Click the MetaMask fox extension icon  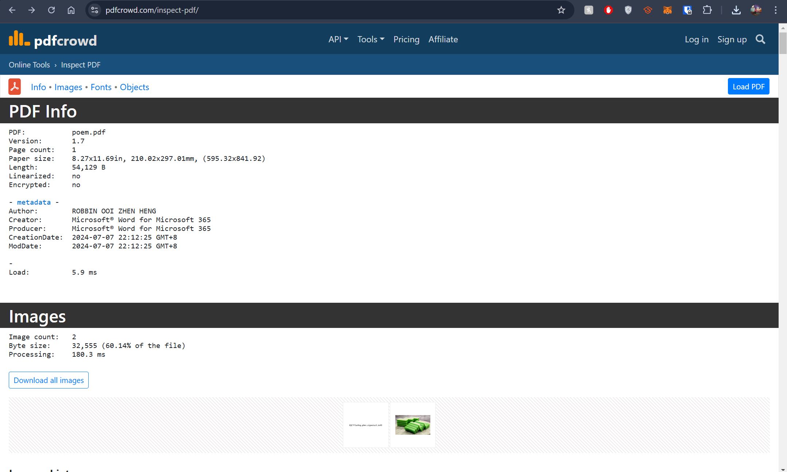[x=667, y=10]
